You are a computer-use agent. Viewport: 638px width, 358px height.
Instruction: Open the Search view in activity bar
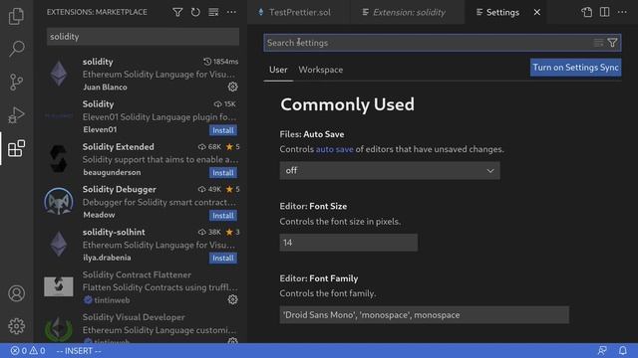(16, 49)
